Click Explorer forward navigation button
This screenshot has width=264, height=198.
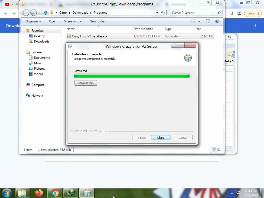click(34, 13)
